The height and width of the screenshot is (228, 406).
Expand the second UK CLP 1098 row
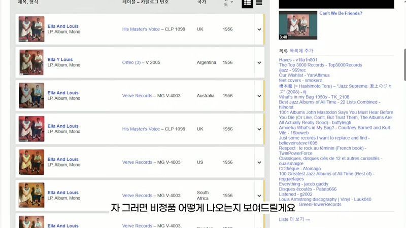point(259,129)
